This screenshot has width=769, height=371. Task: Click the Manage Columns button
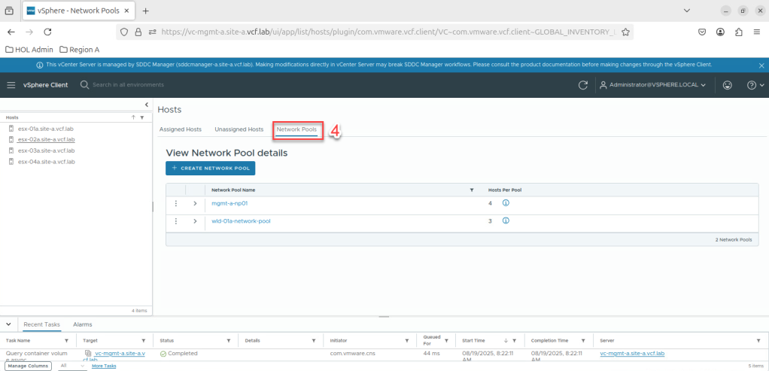point(29,366)
